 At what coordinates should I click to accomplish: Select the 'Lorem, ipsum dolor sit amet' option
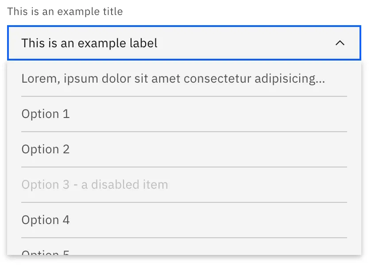pos(173,79)
